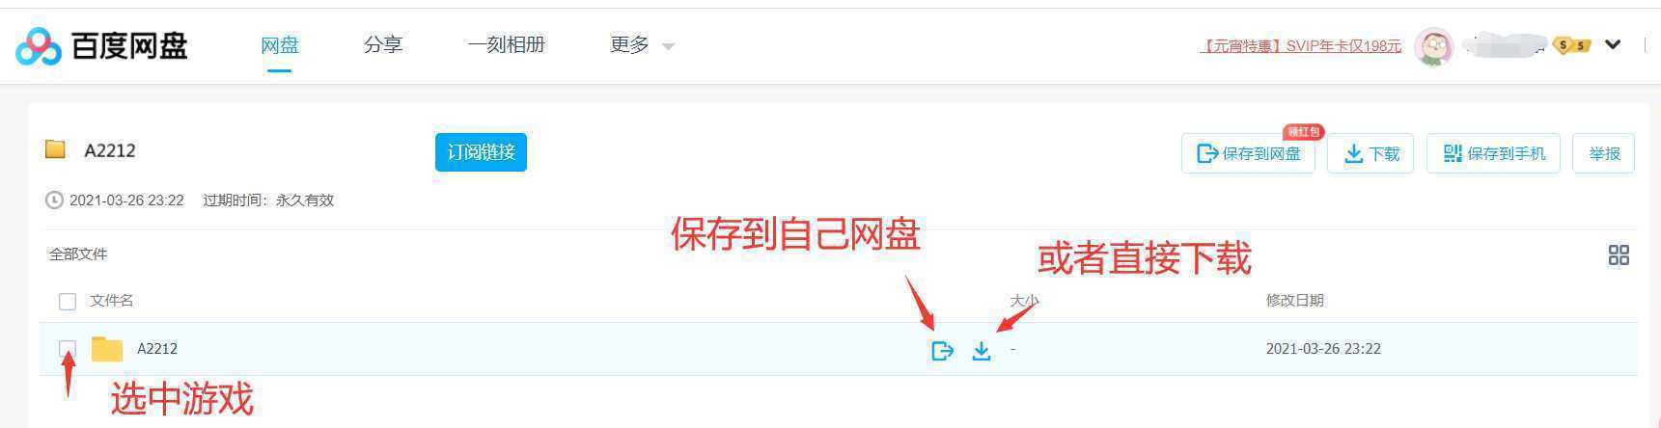Tick the checkbox for the A2212 folder row
The image size is (1661, 428).
(x=68, y=349)
